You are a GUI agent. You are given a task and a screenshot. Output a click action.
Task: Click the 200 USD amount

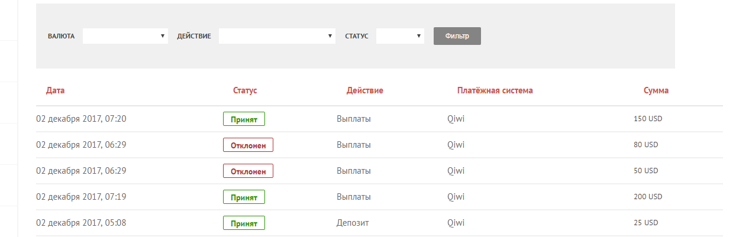pos(648,197)
